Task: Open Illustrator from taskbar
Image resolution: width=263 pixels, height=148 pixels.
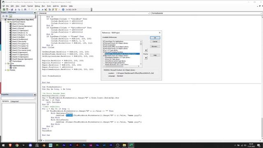Action: (77, 145)
